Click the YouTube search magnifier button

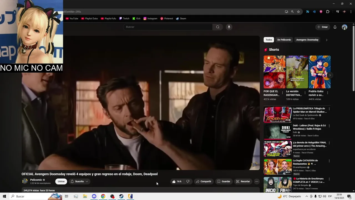pyautogui.click(x=218, y=27)
